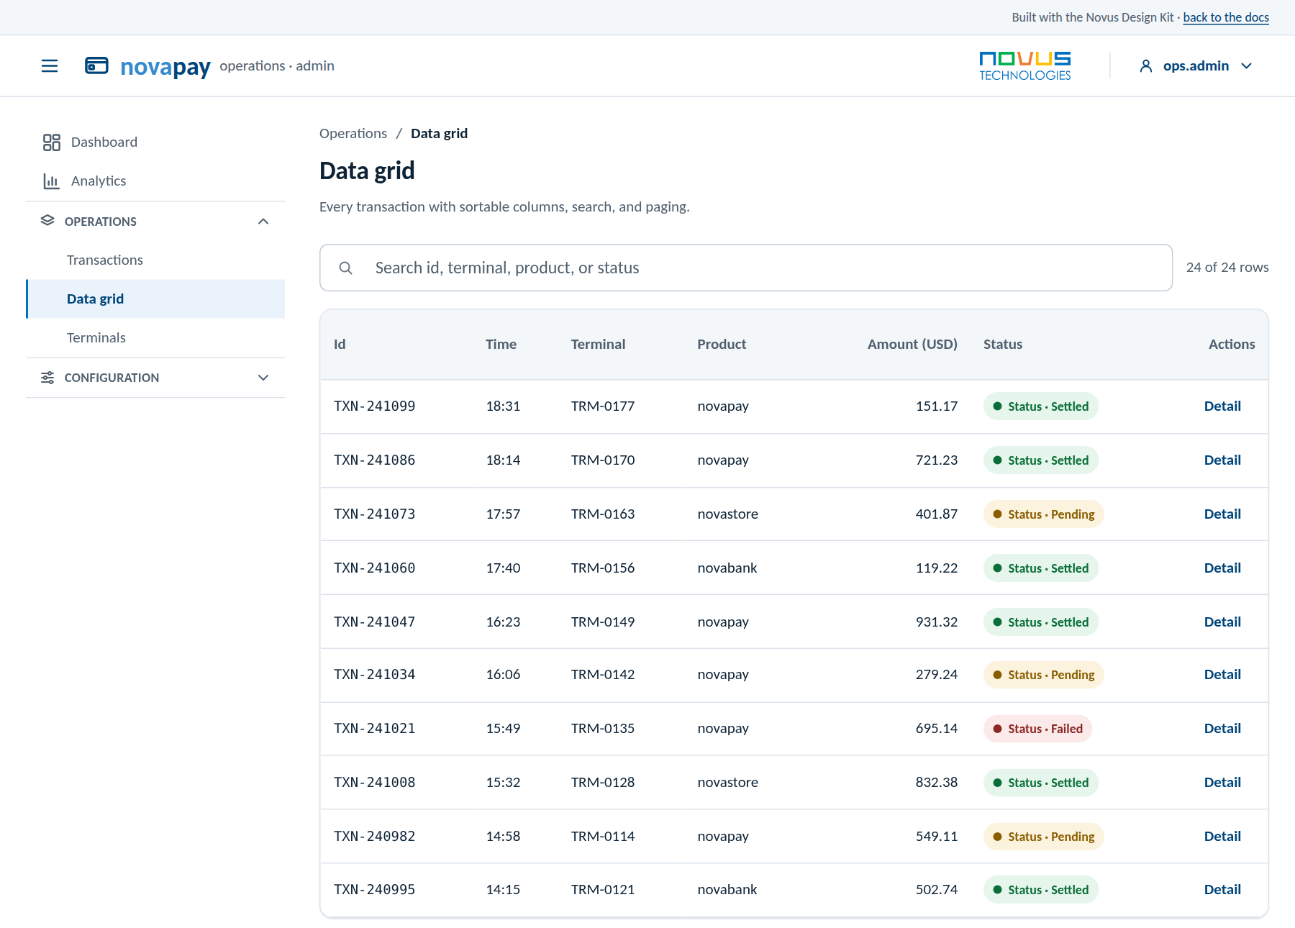Click the Operations layers icon
This screenshot has height=928, width=1295.
(x=47, y=221)
